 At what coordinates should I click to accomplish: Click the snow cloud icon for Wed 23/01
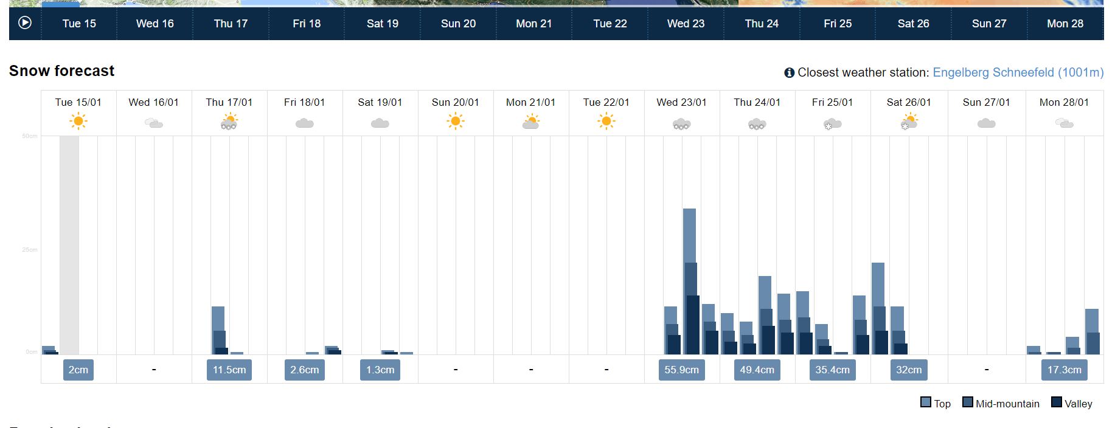tap(681, 124)
